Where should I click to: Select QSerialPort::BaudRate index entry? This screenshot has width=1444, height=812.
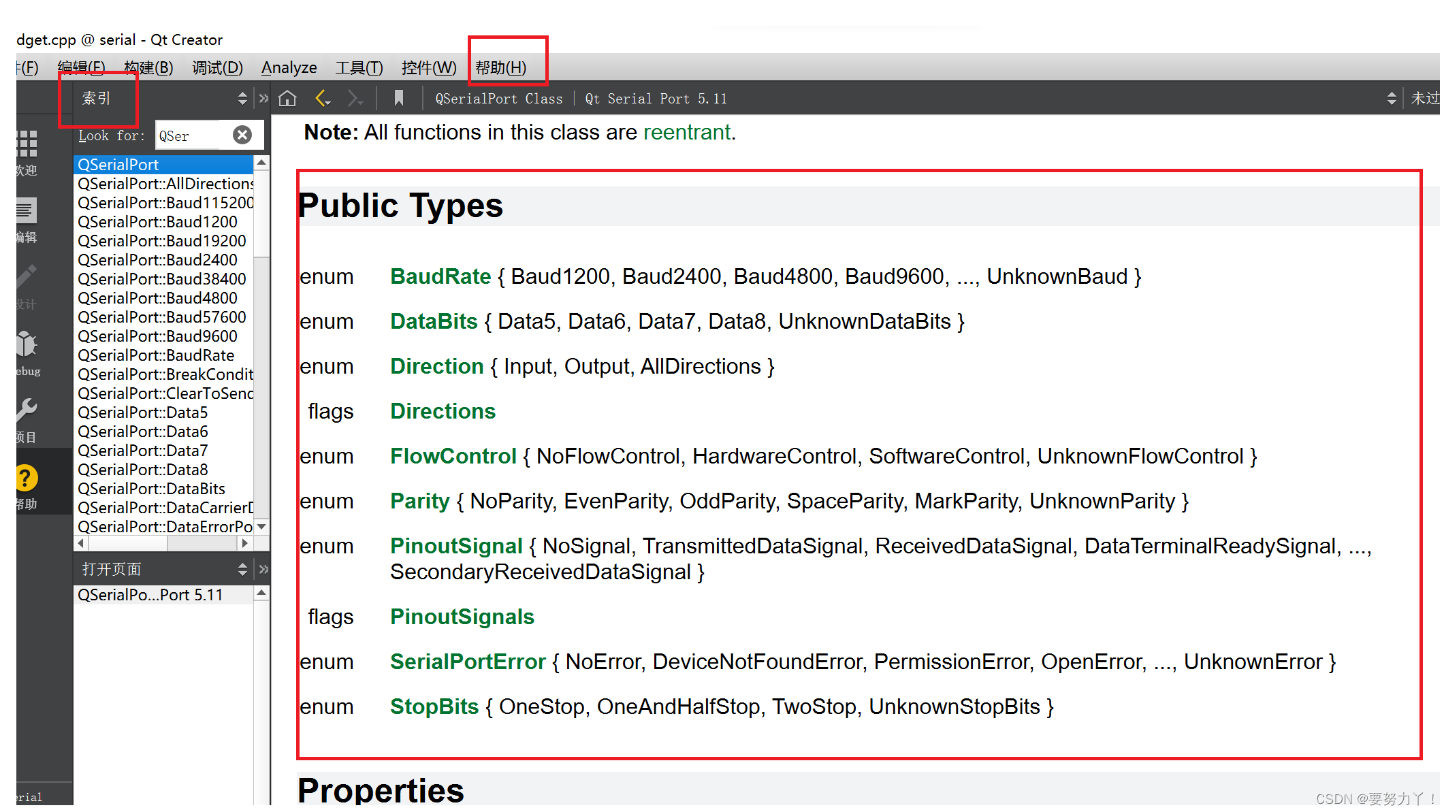(x=163, y=355)
